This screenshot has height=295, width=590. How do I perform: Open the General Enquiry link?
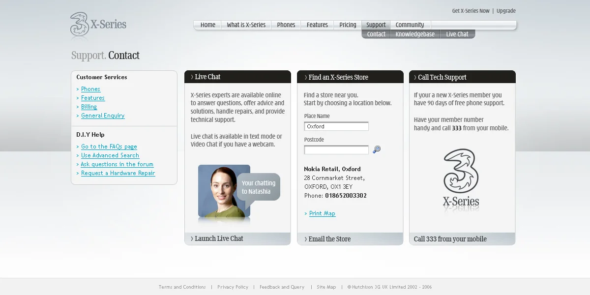[103, 116]
